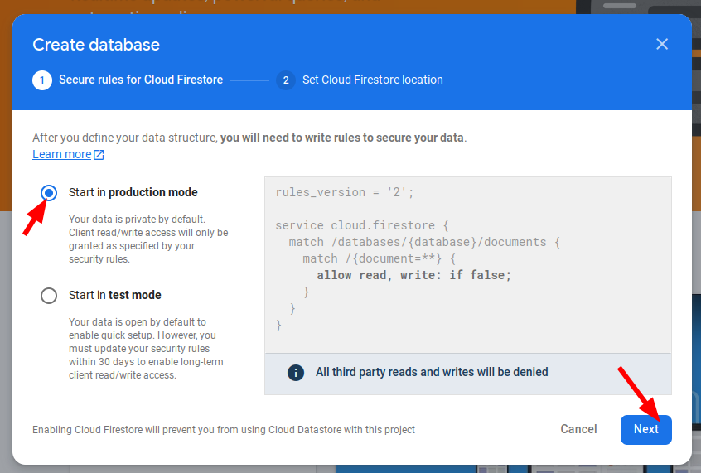The width and height of the screenshot is (701, 473).
Task: Click step 1 circle in the stepper
Action: (42, 80)
